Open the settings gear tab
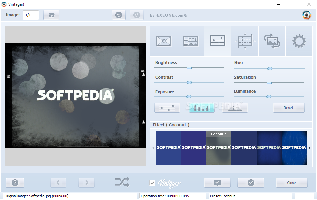This screenshot has height=200, width=317. (x=299, y=41)
